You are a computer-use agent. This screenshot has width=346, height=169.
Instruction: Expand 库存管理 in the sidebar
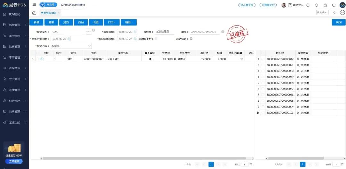14,68
